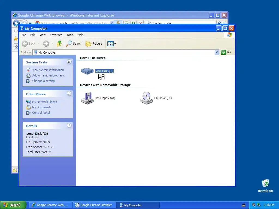The height and width of the screenshot is (209, 279).
Task: Click the My Computer address field
Action: click(x=124, y=53)
